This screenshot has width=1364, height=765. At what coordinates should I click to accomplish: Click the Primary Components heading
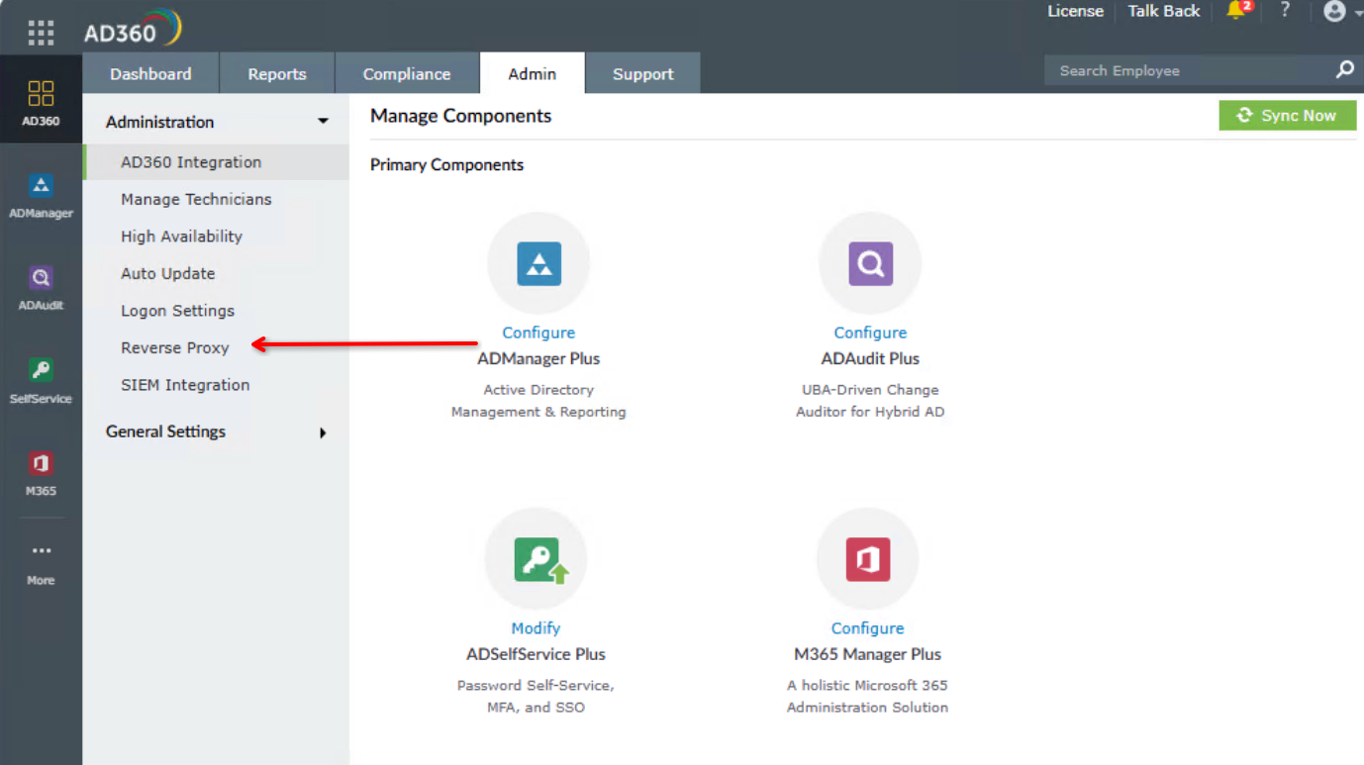click(x=446, y=164)
